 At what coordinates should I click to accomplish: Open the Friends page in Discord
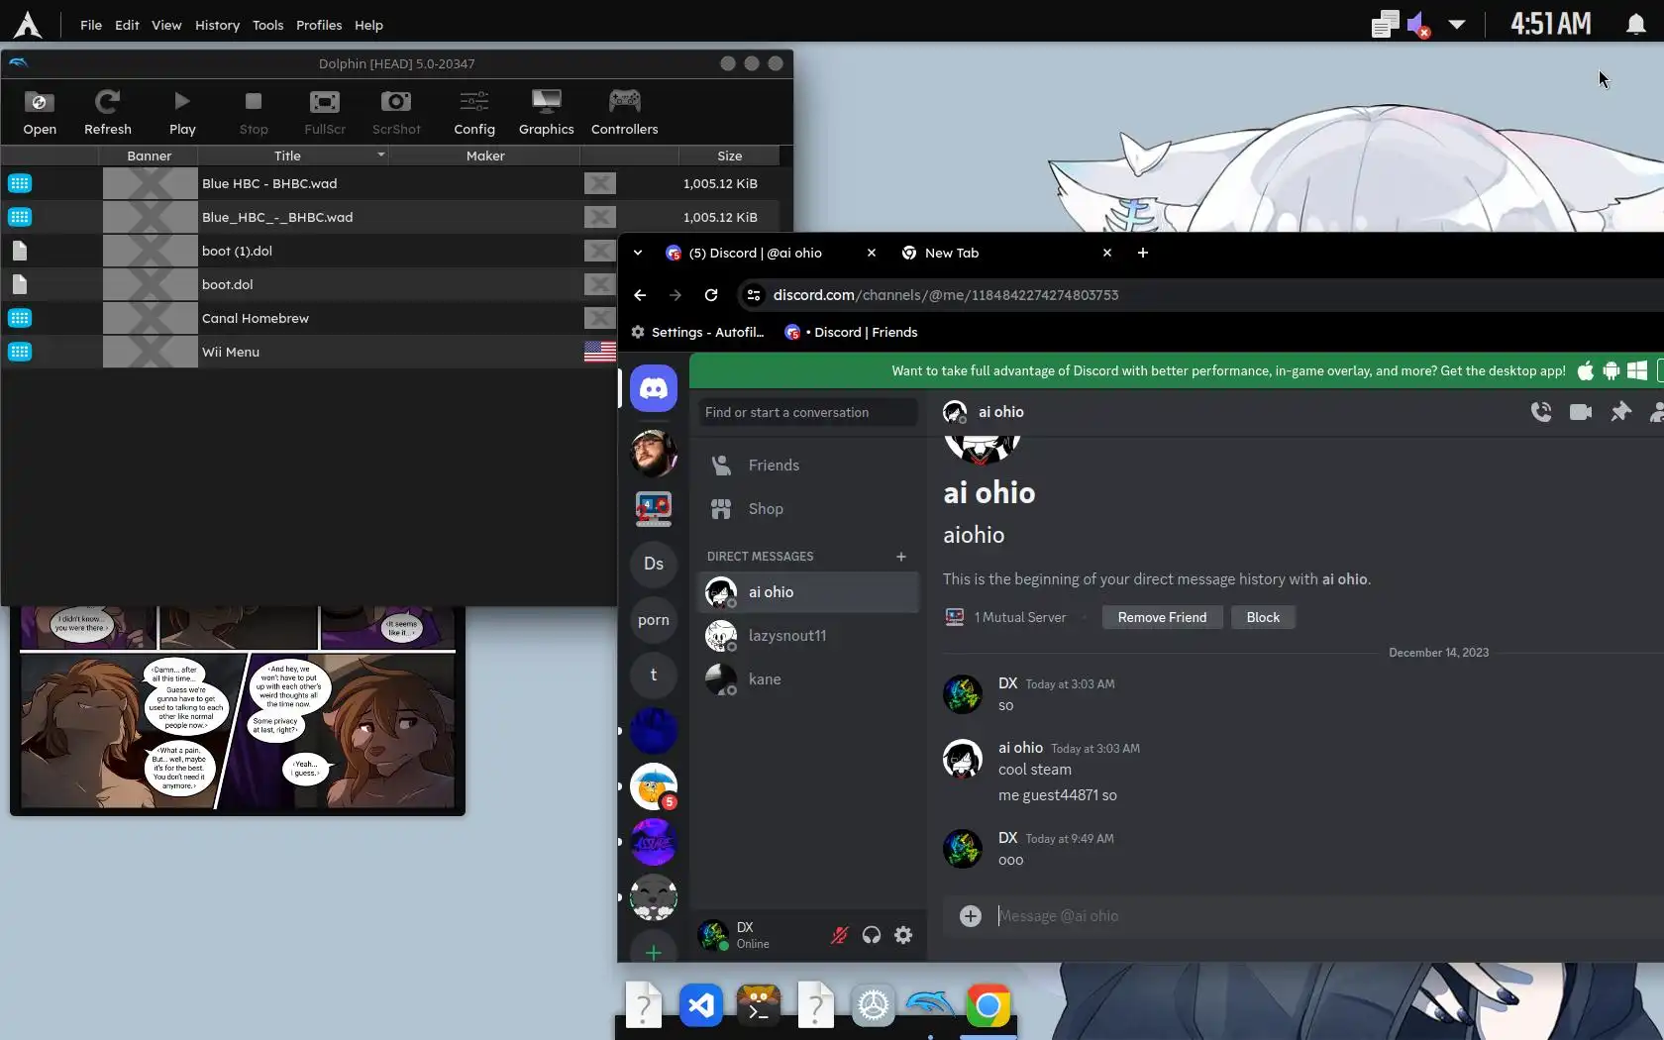click(x=808, y=466)
